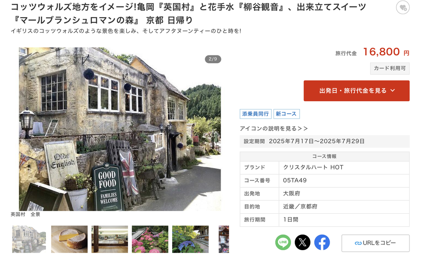Share tour on LINE
The height and width of the screenshot is (257, 425).
pos(283,242)
